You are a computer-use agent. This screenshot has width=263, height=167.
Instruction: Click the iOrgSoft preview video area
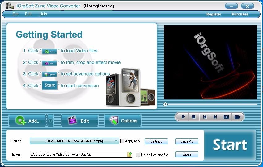click(x=210, y=62)
